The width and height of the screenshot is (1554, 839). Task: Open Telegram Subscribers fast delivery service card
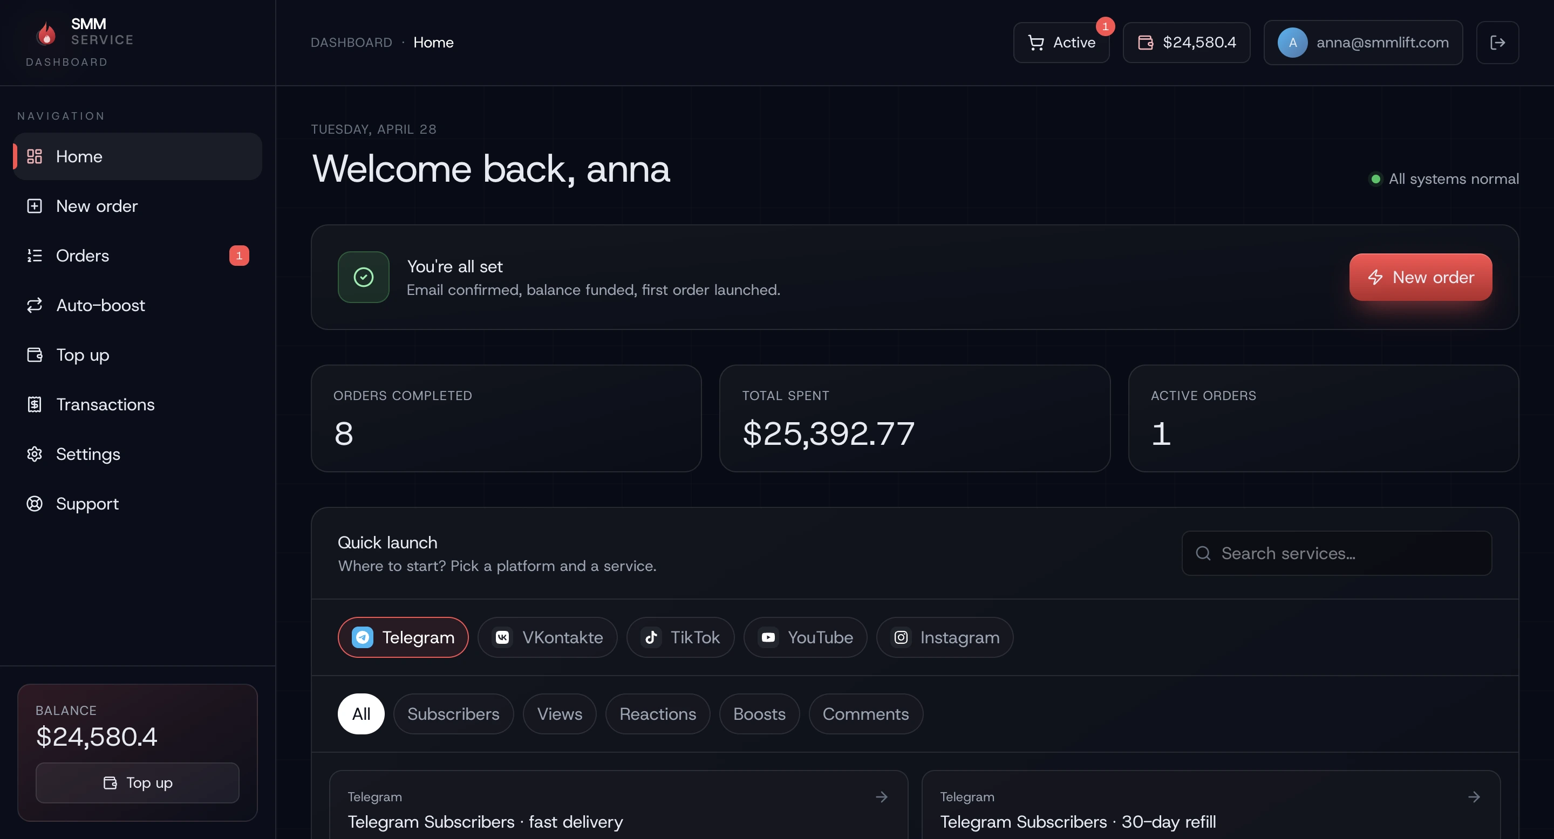618,804
